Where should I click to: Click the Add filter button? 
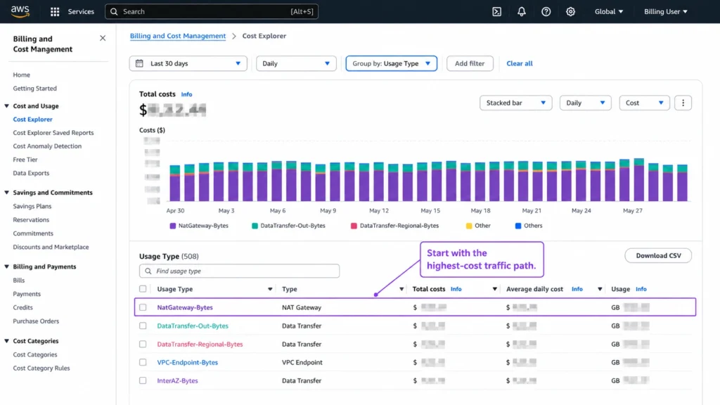(x=470, y=63)
